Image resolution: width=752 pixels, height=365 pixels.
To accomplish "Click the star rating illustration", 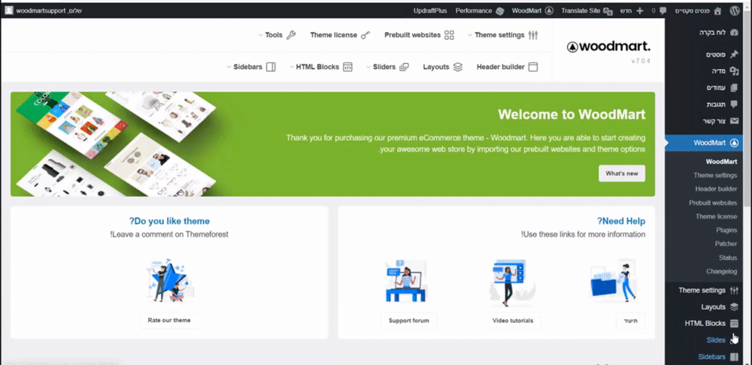I will [x=169, y=281].
